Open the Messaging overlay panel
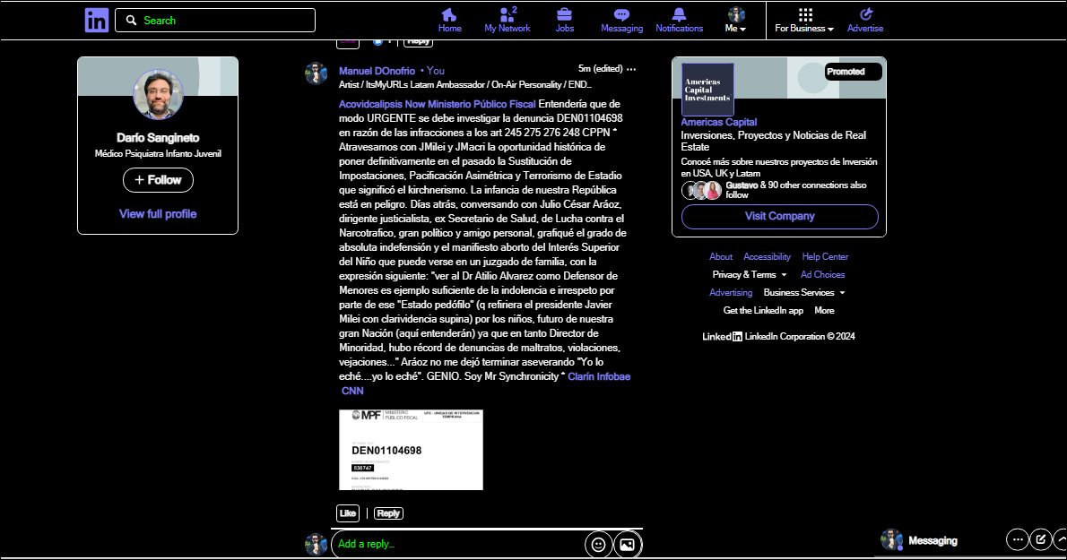Viewport: 1067px width, 560px height. (x=933, y=540)
